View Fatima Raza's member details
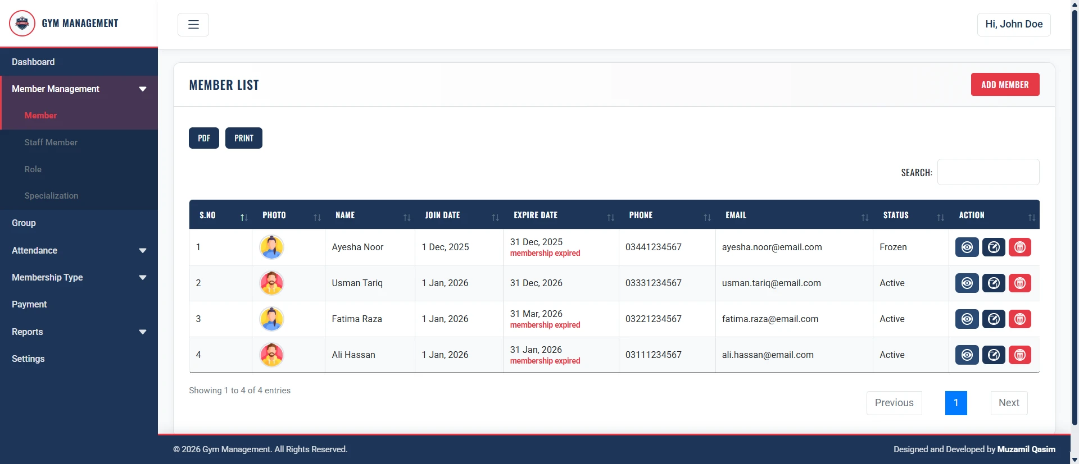 point(967,319)
